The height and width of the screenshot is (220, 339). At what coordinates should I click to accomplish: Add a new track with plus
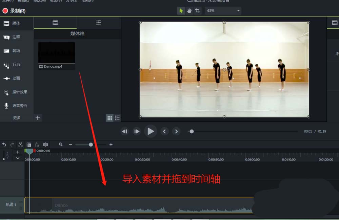(18, 152)
